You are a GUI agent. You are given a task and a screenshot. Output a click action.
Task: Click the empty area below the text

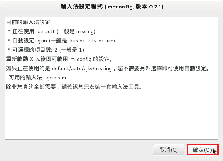pyautogui.click(x=111, y=114)
